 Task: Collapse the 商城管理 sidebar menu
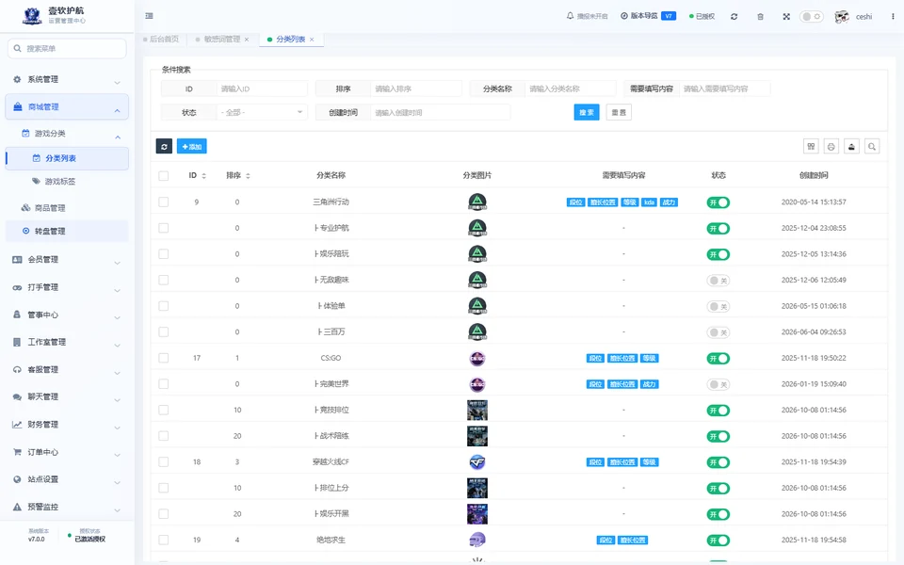[x=67, y=107]
